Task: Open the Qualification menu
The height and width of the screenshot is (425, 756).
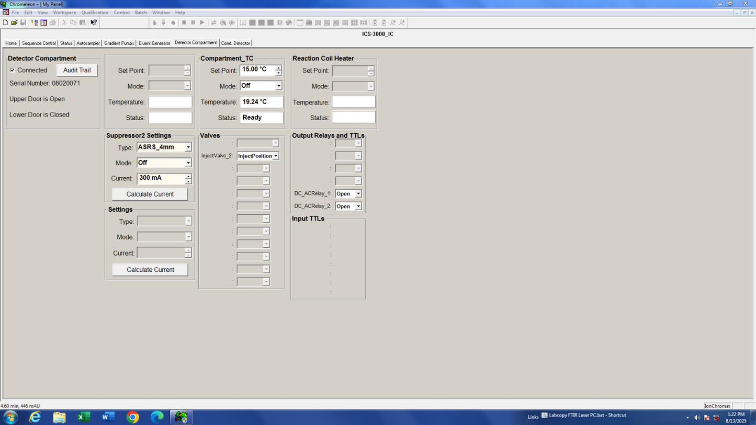Action: pyautogui.click(x=95, y=13)
